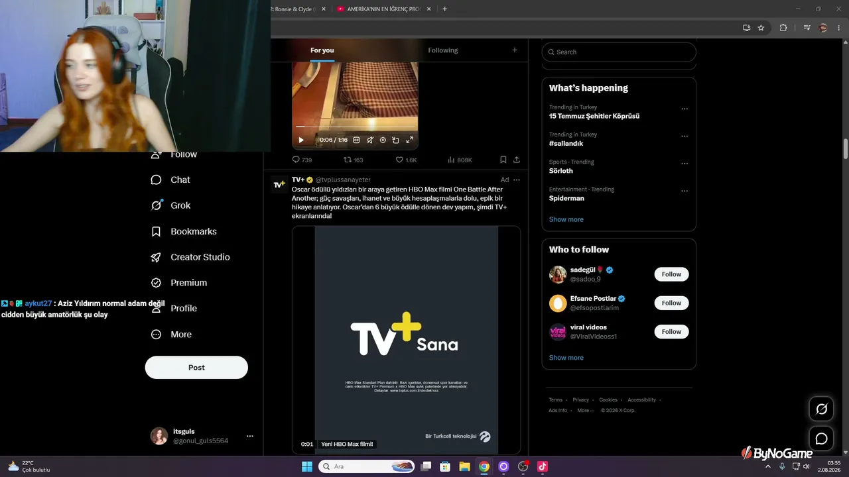Open the Spiderman trending topic

[x=567, y=198]
